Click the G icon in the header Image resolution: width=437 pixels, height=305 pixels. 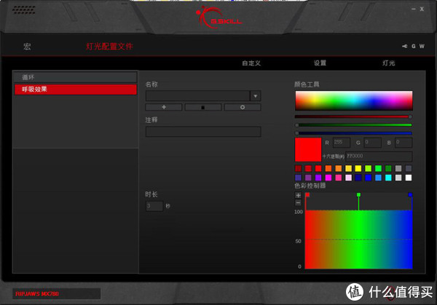tap(414, 47)
